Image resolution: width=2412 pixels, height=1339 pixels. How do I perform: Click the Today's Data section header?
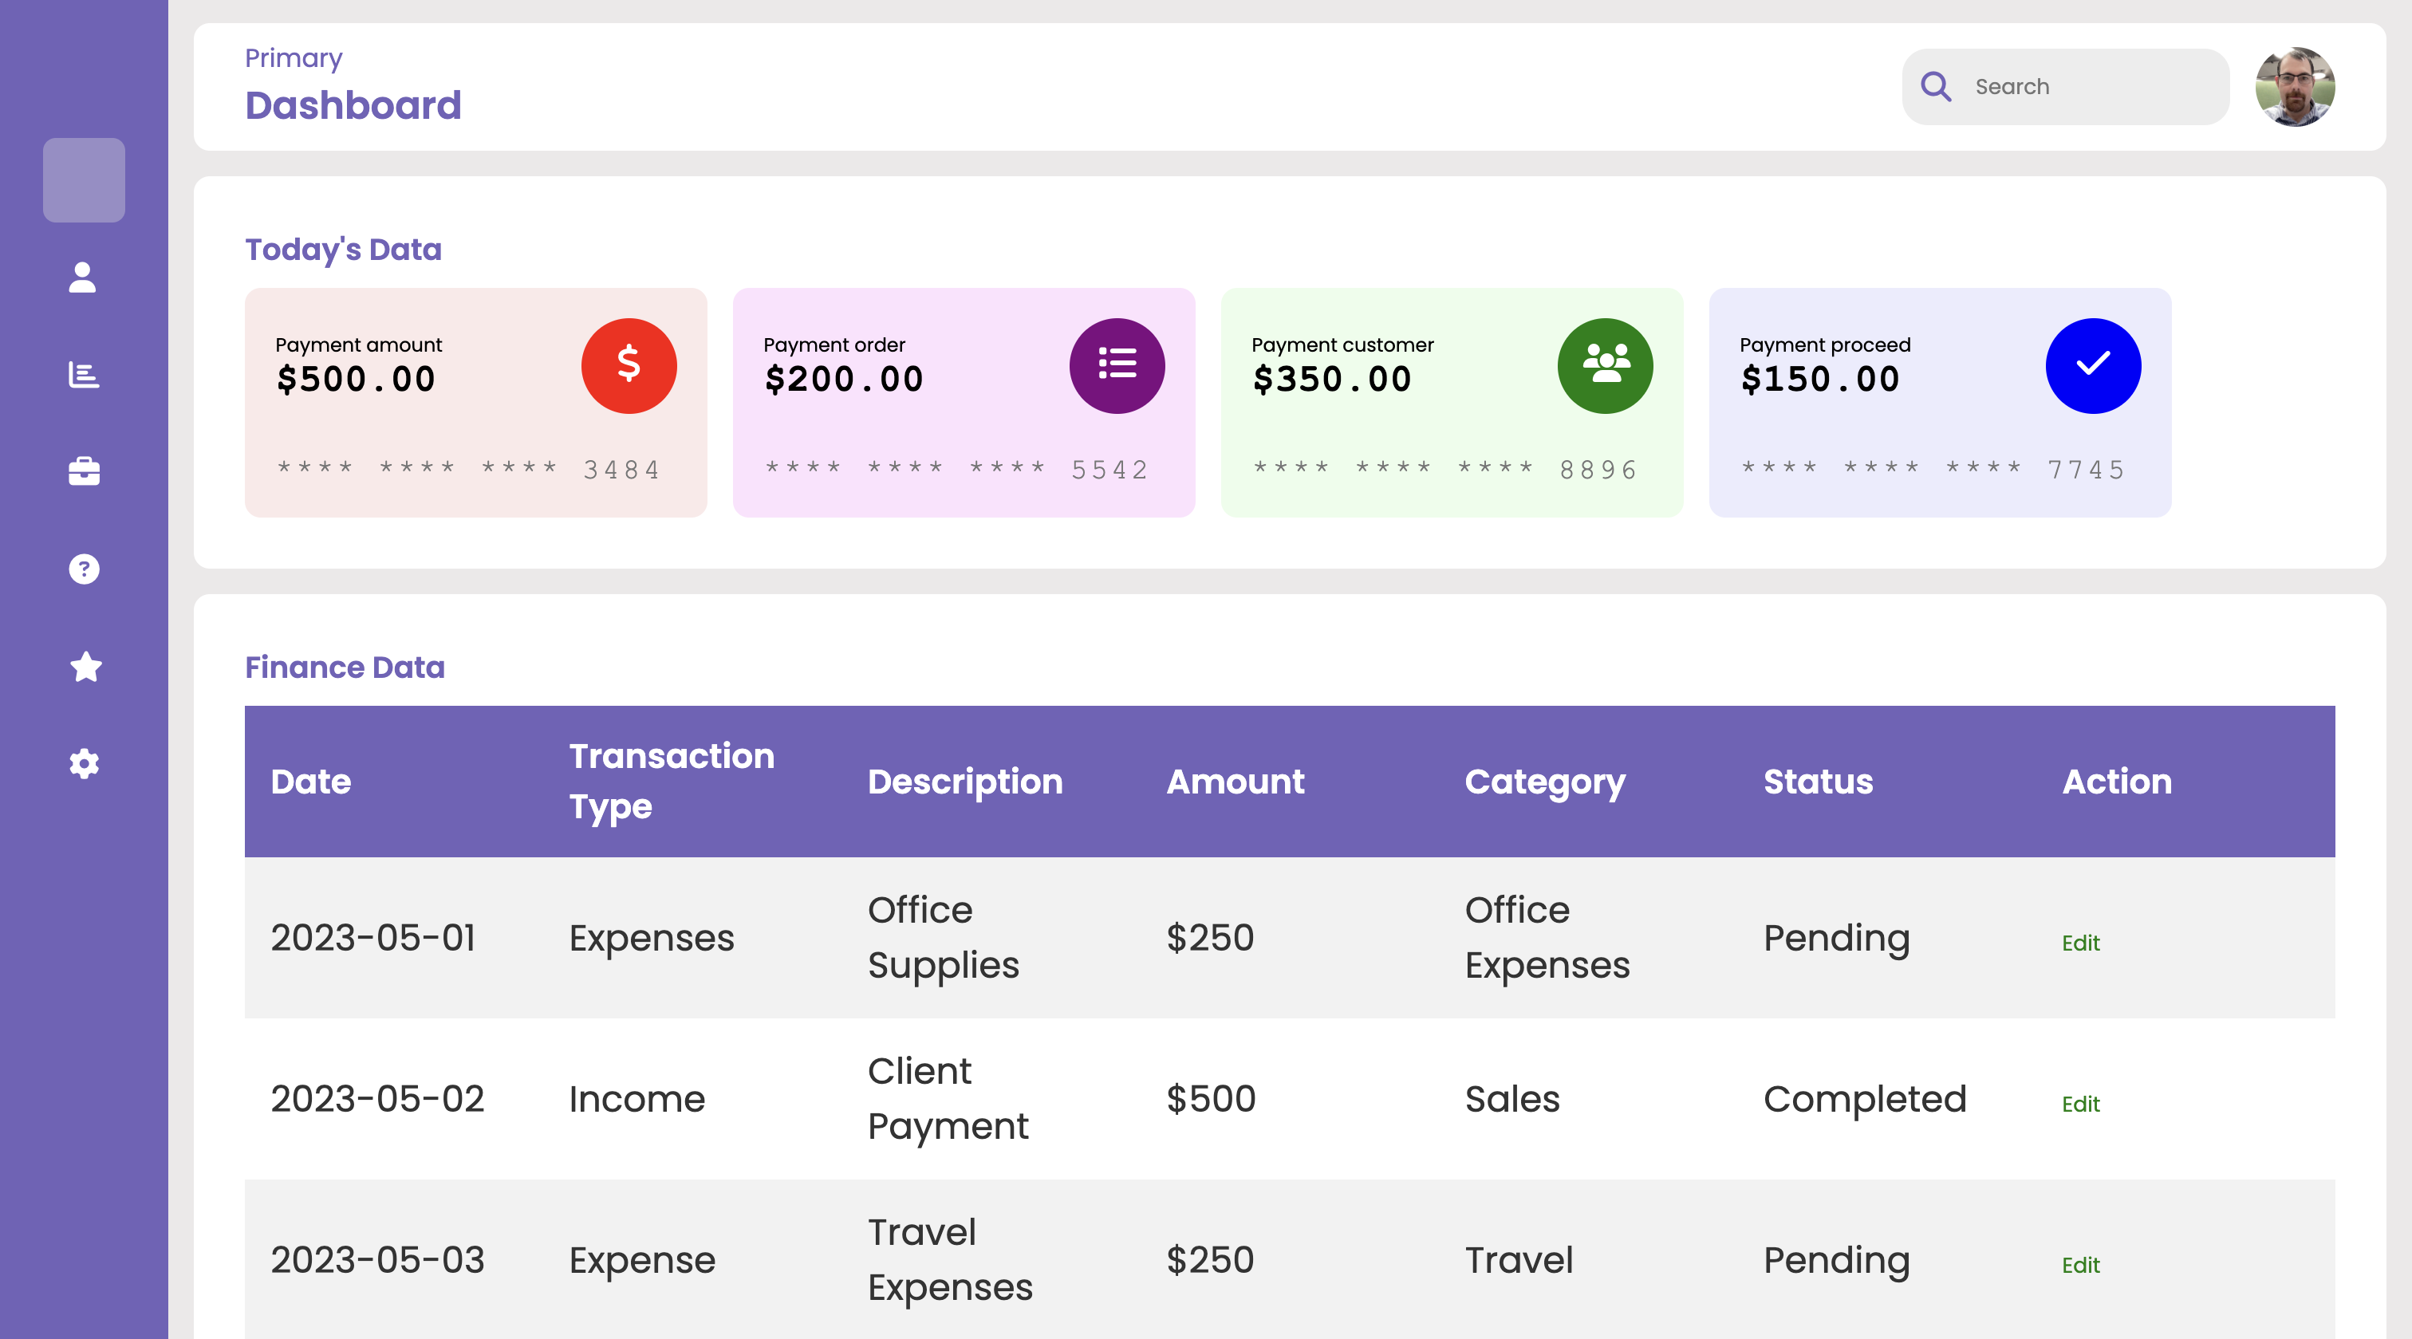[343, 249]
